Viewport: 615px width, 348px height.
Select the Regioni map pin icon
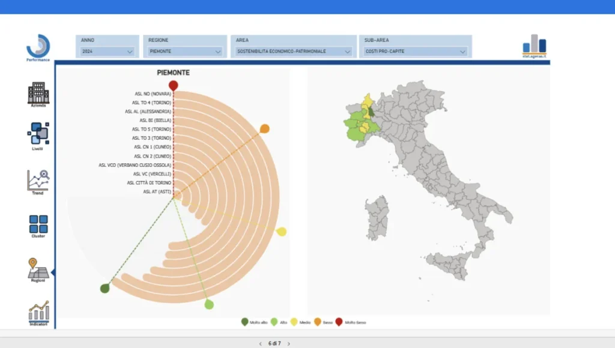click(38, 268)
